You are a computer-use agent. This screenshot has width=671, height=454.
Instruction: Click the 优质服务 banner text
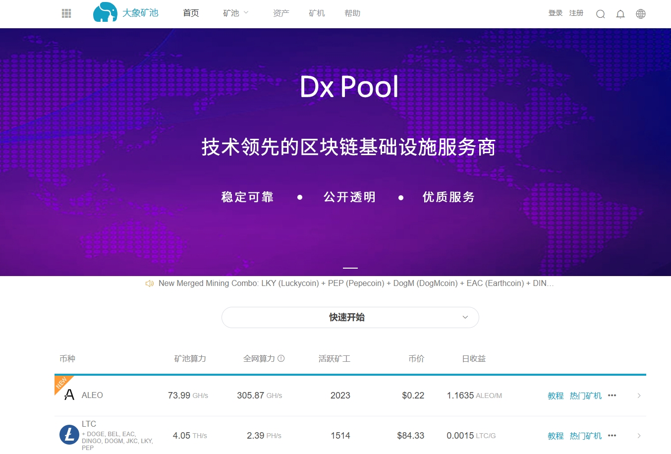coord(448,197)
